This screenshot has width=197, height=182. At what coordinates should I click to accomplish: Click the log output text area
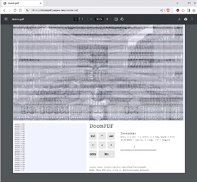(50, 147)
